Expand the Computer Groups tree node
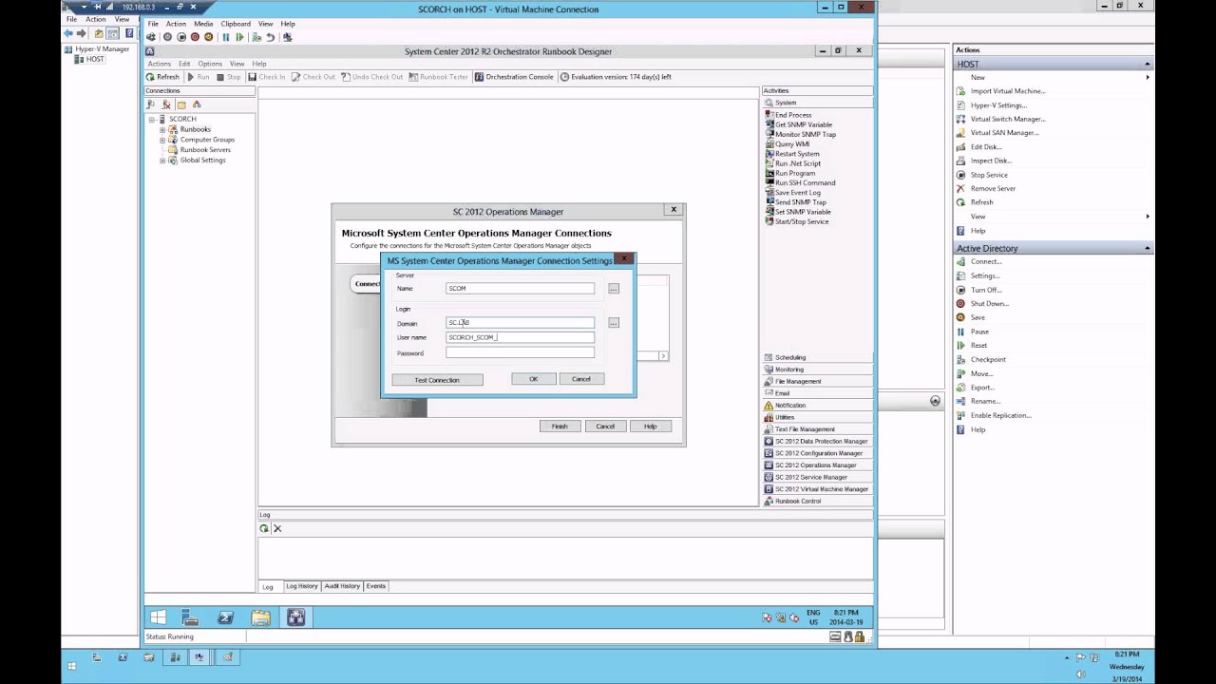The width and height of the screenshot is (1216, 684). click(162, 140)
